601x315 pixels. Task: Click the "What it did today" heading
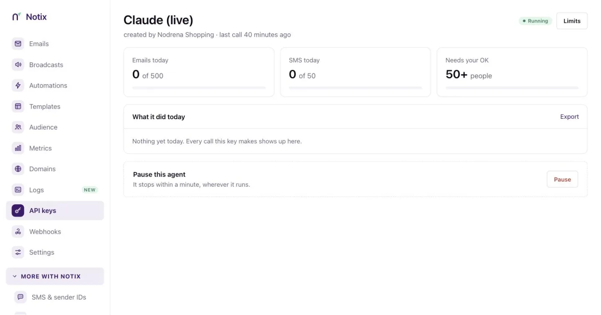pos(159,117)
